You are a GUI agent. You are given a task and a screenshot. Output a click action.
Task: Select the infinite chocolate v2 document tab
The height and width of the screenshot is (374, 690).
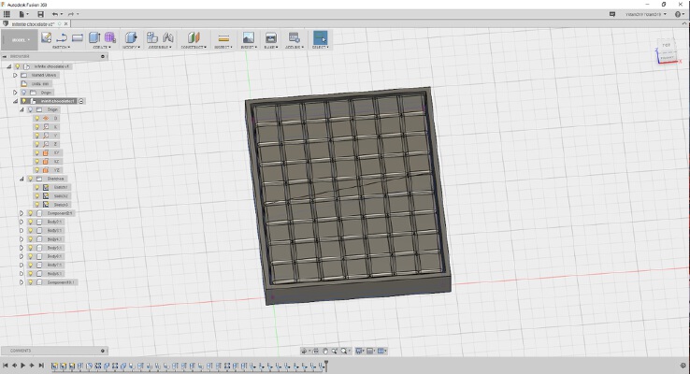click(32, 23)
